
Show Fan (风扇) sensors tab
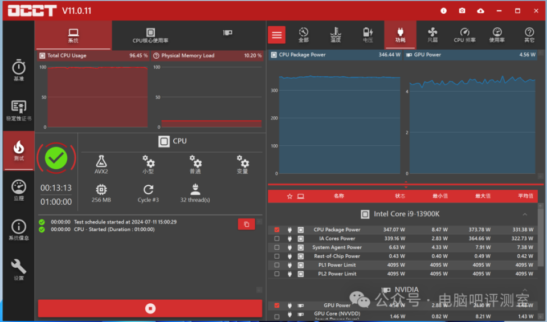tap(432, 35)
